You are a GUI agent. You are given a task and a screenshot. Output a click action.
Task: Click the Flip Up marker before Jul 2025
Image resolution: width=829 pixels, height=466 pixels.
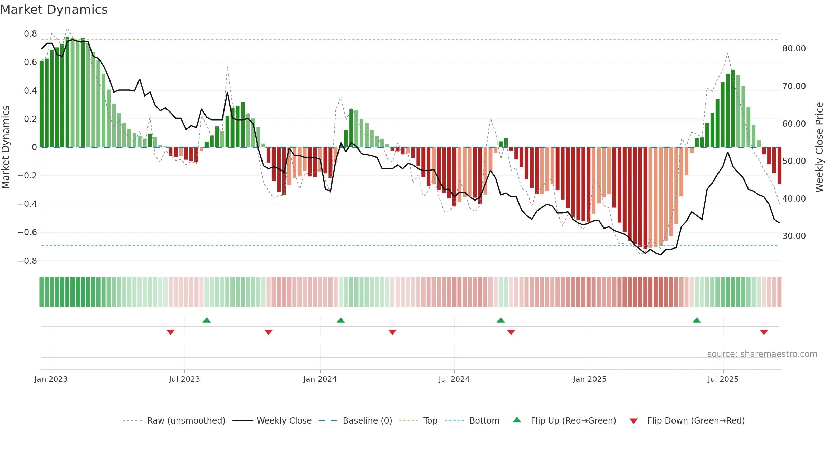(697, 320)
